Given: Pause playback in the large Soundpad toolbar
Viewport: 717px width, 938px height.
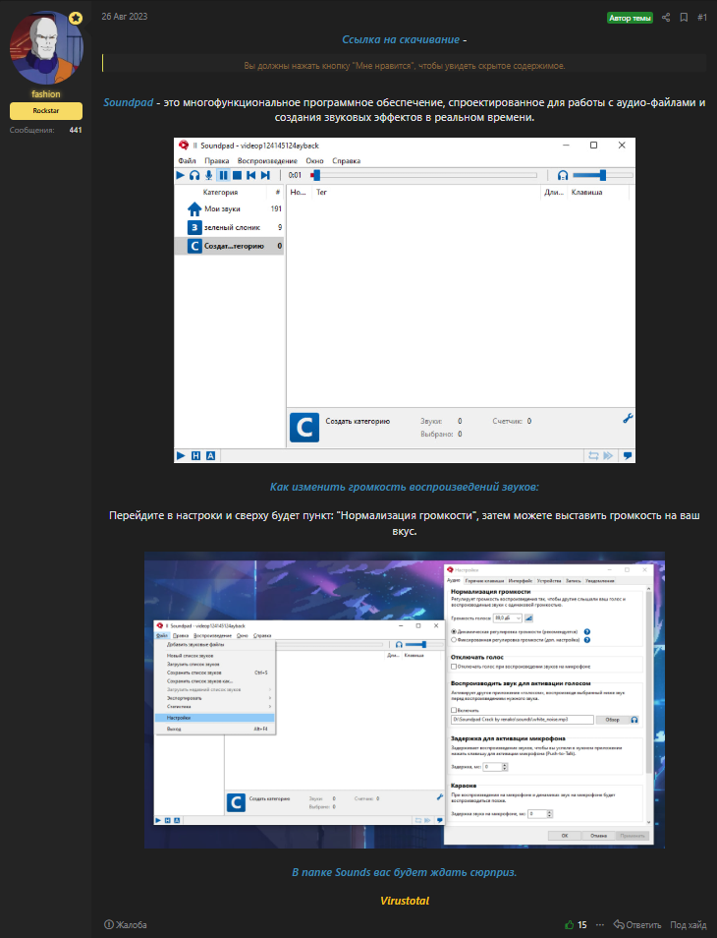Looking at the screenshot, I should pos(223,175).
